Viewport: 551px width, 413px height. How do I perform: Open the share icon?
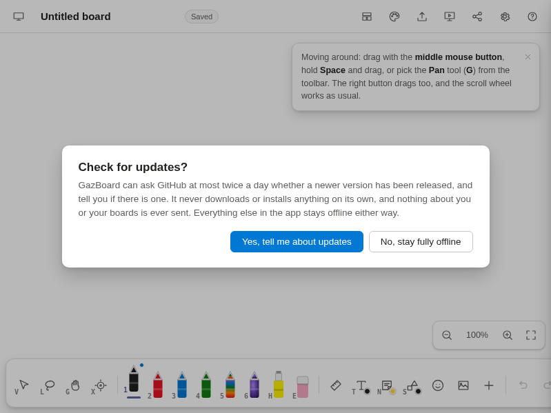(x=477, y=17)
